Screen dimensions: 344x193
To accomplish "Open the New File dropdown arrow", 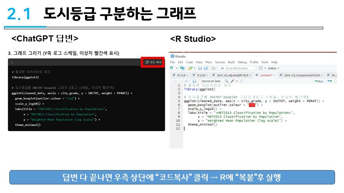I will pos(177,68).
